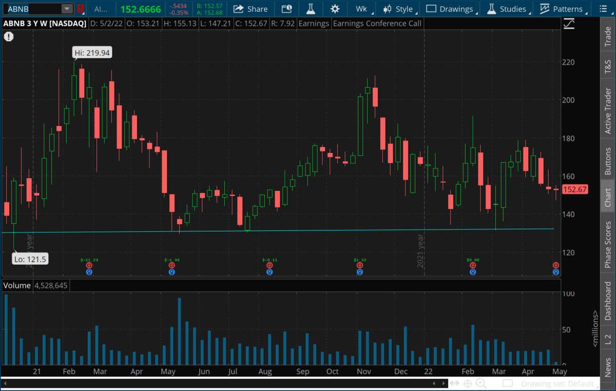Image resolution: width=616 pixels, height=391 pixels.
Task: Switch to the Trade side tab
Action: tap(608, 35)
